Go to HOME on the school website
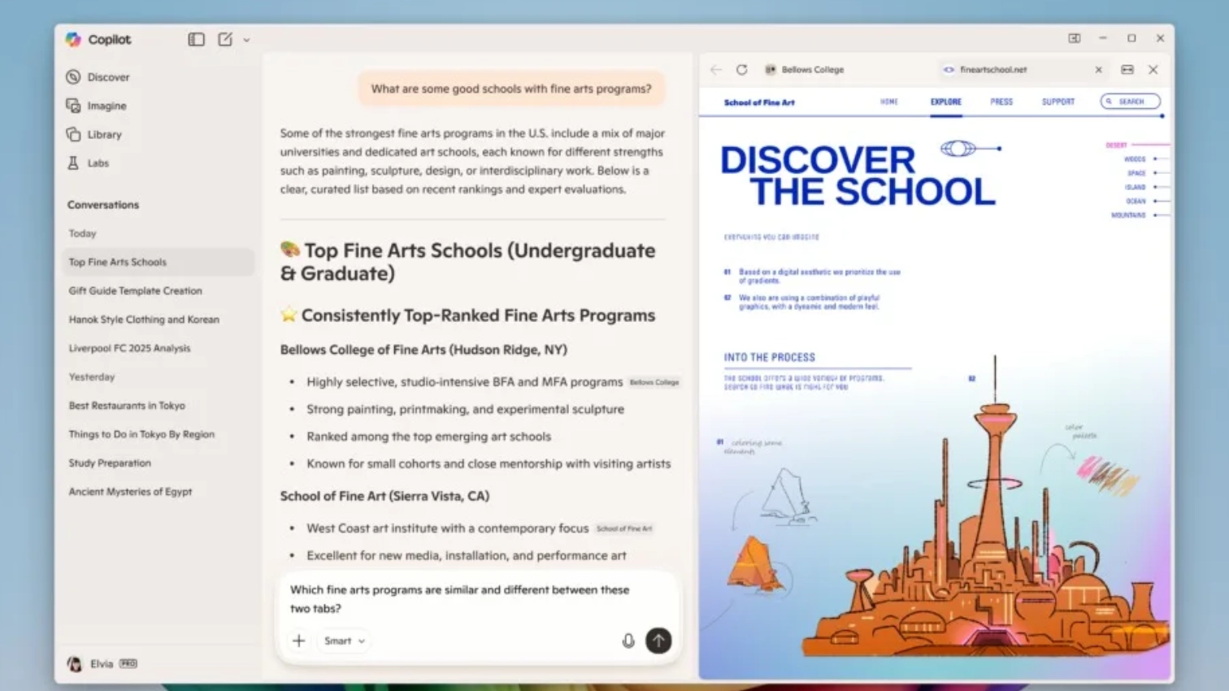This screenshot has height=691, width=1229. click(x=889, y=102)
